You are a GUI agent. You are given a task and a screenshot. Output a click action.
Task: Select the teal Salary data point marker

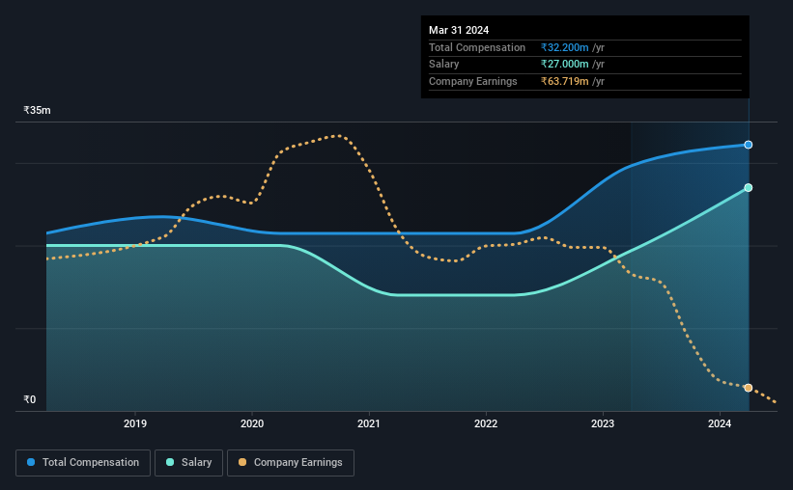point(748,188)
